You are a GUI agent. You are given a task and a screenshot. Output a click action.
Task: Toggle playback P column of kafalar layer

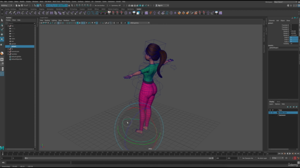273,113
